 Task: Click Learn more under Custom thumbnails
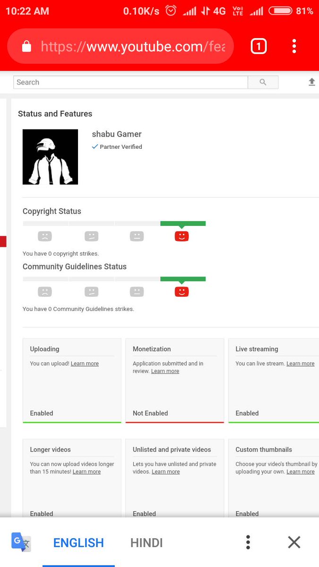pyautogui.click(x=300, y=472)
